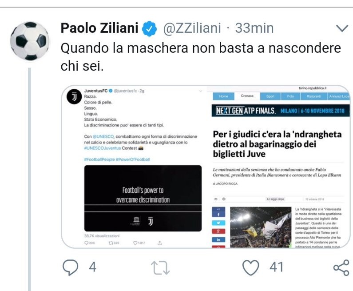Click the Juventus logo avatar in embedded tweet

pos(74,96)
